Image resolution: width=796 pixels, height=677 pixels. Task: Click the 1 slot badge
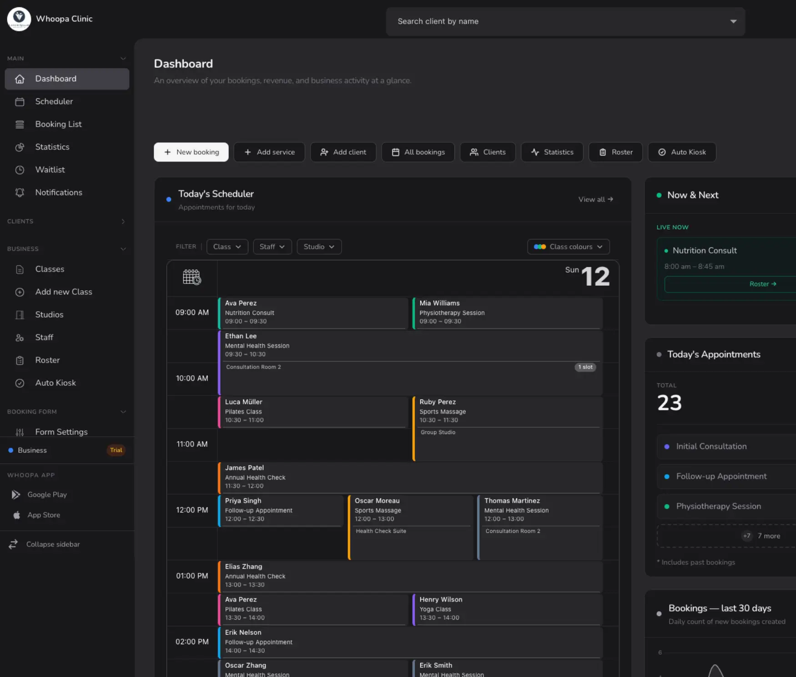pos(585,367)
